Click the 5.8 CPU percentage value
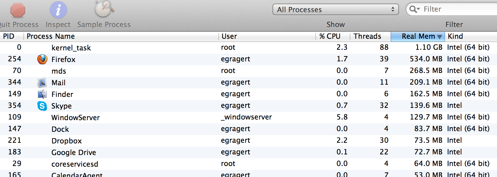The width and height of the screenshot is (497, 177). click(342, 117)
